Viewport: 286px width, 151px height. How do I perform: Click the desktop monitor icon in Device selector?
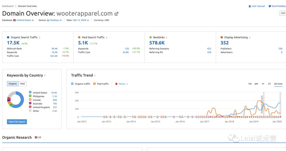point(48,20)
